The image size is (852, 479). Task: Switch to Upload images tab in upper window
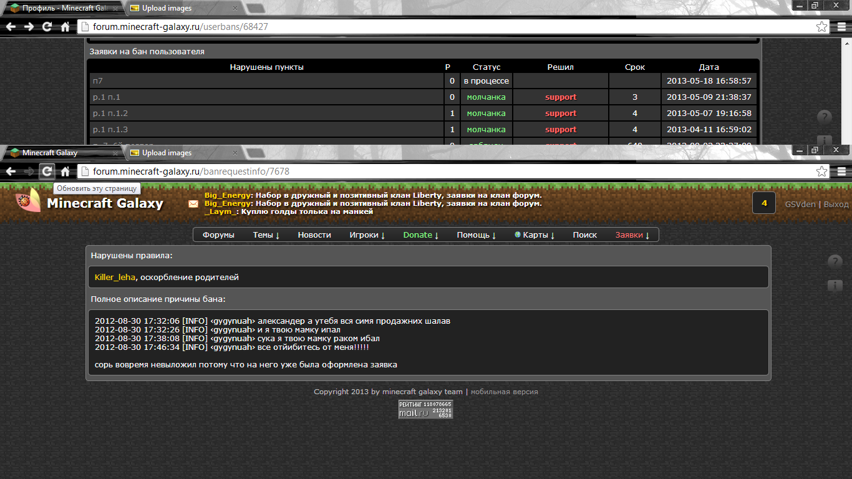click(x=182, y=9)
